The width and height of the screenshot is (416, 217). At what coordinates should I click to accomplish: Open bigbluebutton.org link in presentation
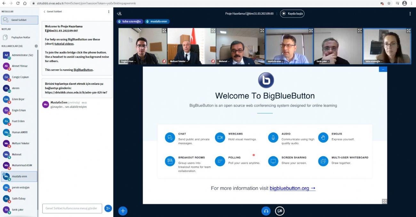click(x=292, y=189)
